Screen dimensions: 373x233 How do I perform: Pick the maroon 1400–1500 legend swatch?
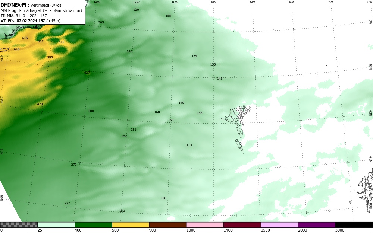(242, 225)
